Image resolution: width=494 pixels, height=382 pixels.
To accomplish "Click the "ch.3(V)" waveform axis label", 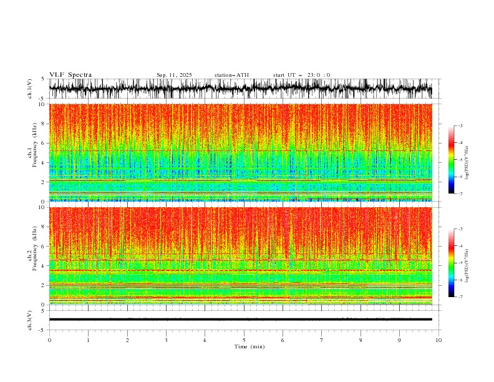I will pos(30,320).
